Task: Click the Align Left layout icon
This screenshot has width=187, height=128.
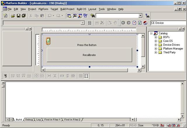Action: [13, 76]
